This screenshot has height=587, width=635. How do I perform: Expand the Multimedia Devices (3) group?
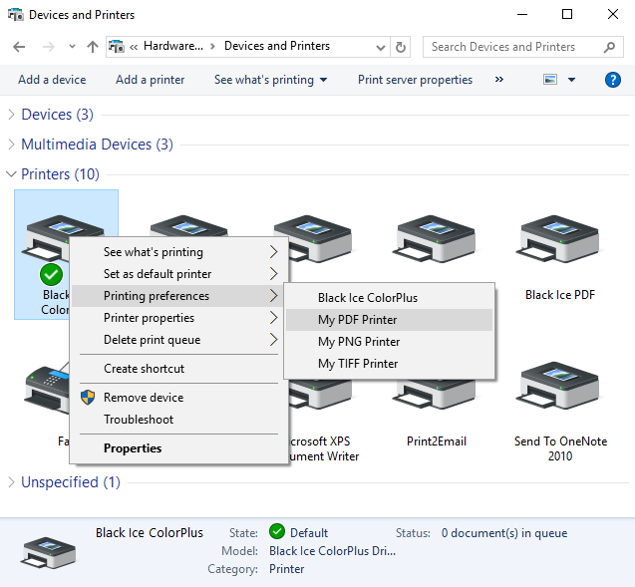[x=12, y=145]
